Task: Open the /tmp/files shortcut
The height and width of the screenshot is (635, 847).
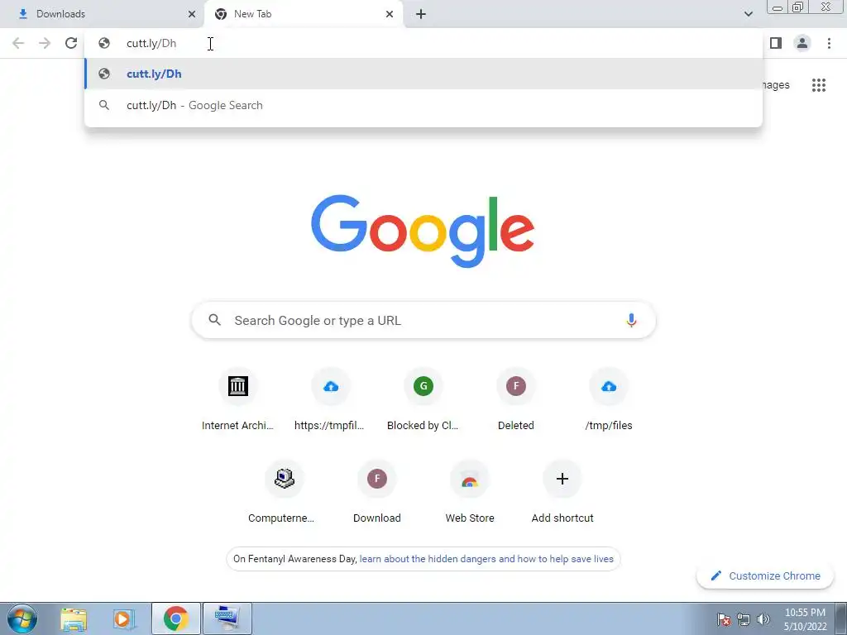Action: (608, 401)
